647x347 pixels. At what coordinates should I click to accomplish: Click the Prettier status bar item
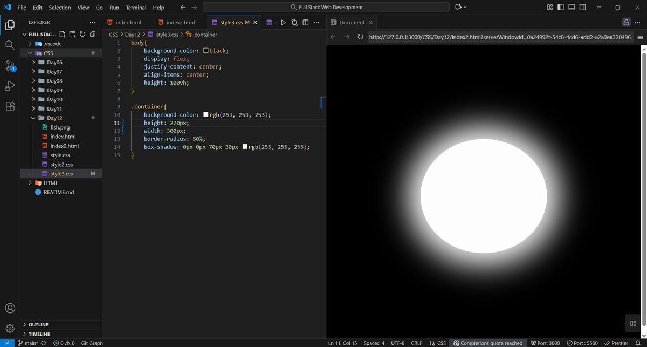click(616, 343)
